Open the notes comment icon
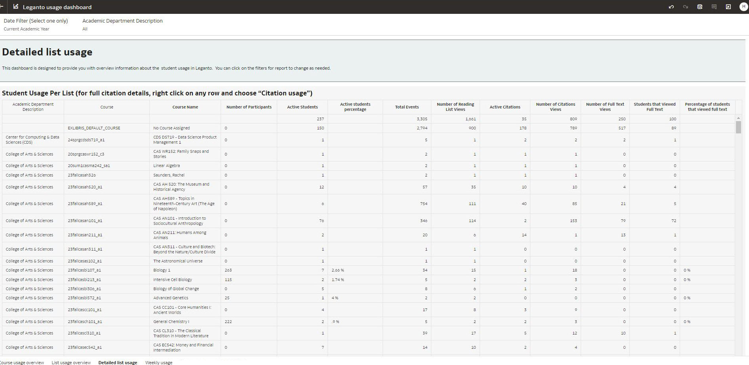This screenshot has height=365, width=749. (714, 7)
